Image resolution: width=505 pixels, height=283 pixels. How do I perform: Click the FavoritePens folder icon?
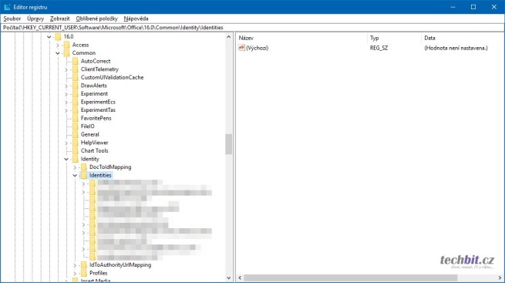[76, 118]
